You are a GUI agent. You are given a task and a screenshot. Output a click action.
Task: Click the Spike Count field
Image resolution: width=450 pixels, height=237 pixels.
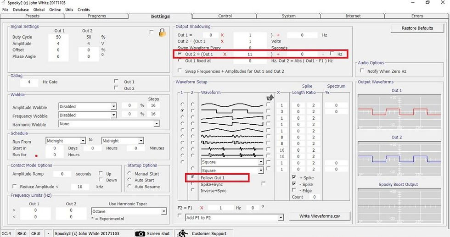314,197
